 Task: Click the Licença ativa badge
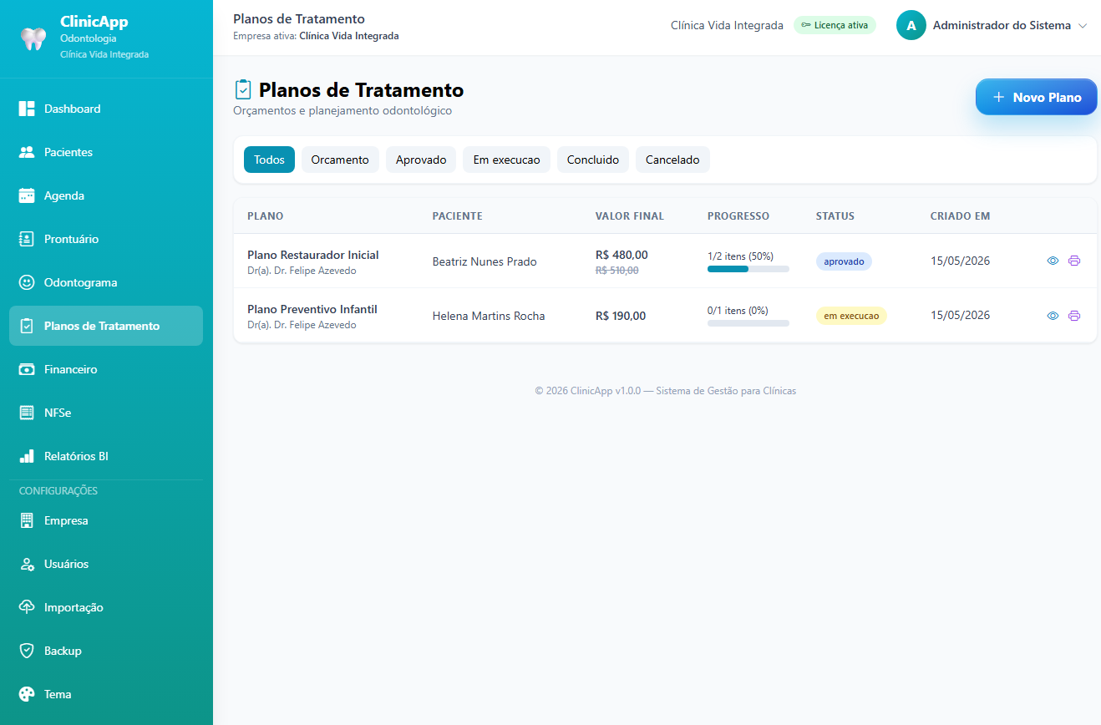[x=835, y=25]
